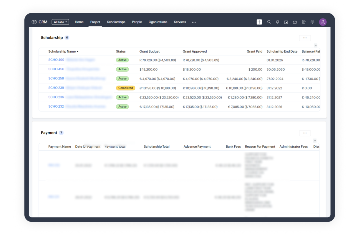
Task: Sort by Scholarship Name column arrow
Action: 78,51
